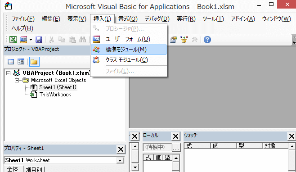
Task: Click the UserForm icon in insert menu
Action: click(96, 39)
